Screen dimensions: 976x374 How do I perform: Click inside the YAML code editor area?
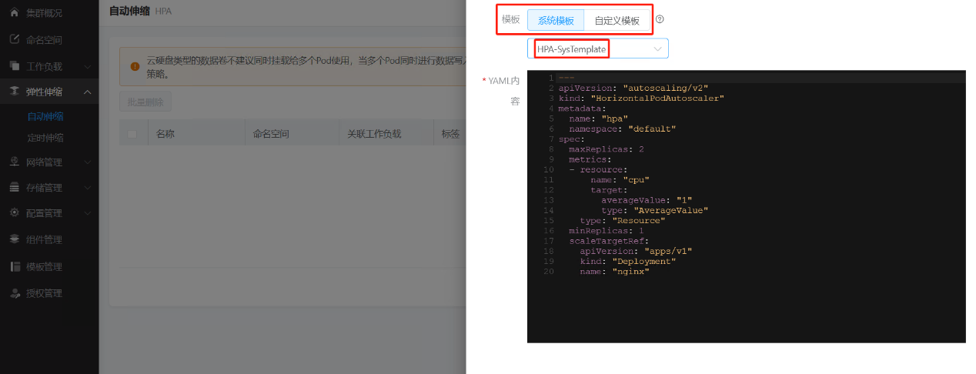click(746, 207)
